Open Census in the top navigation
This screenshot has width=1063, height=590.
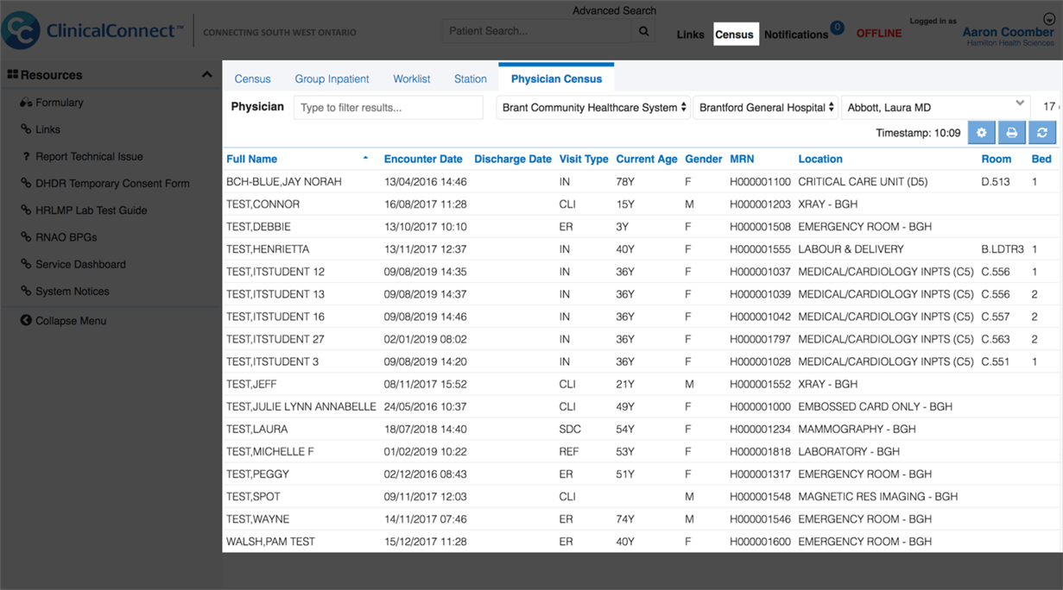point(735,35)
